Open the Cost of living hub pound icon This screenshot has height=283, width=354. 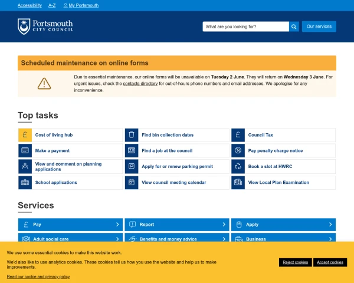click(25, 135)
